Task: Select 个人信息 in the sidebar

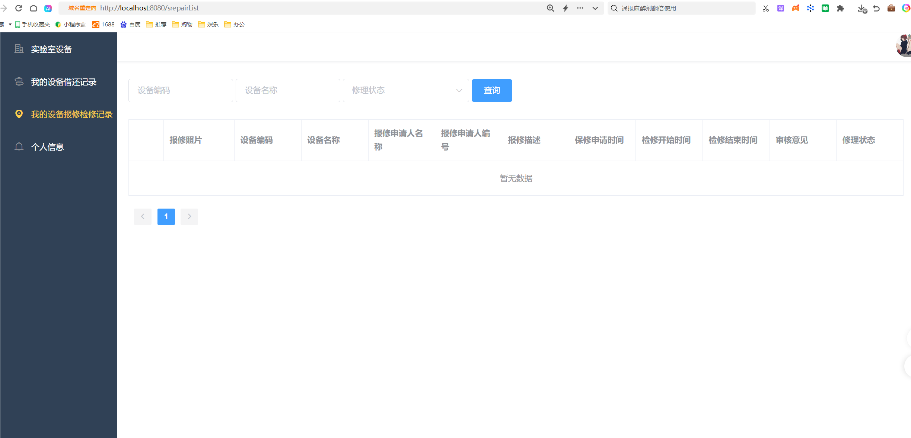Action: (x=47, y=147)
